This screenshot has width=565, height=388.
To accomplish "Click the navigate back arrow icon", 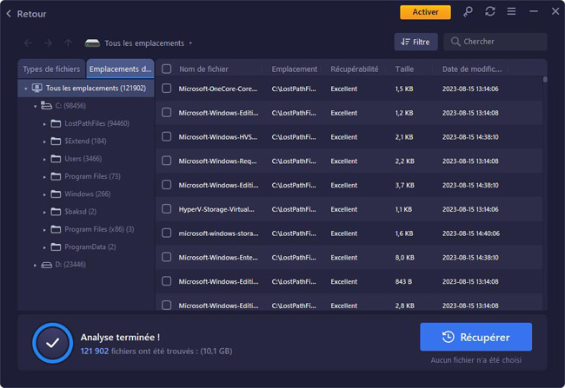I will pyautogui.click(x=28, y=43).
